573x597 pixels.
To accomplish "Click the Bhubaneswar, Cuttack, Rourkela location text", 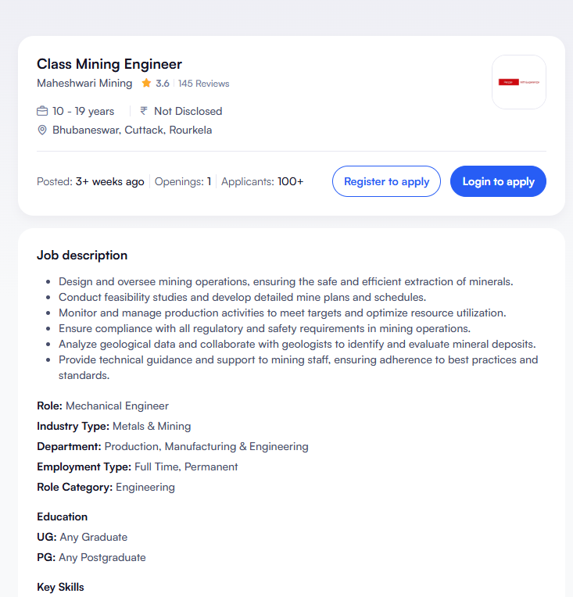I will tap(132, 130).
